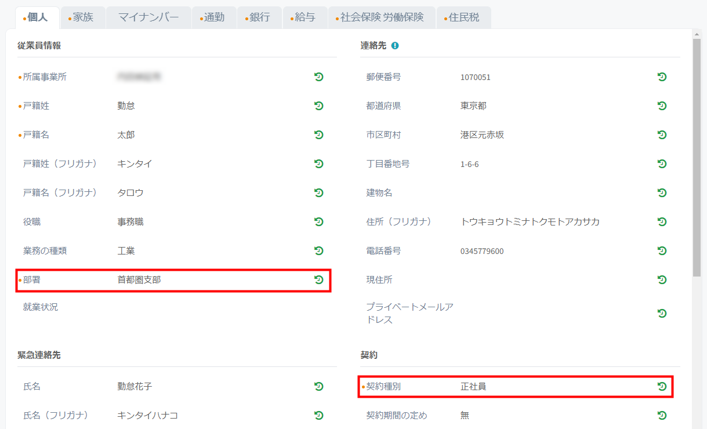Switch to the 個人 tab

[x=37, y=17]
